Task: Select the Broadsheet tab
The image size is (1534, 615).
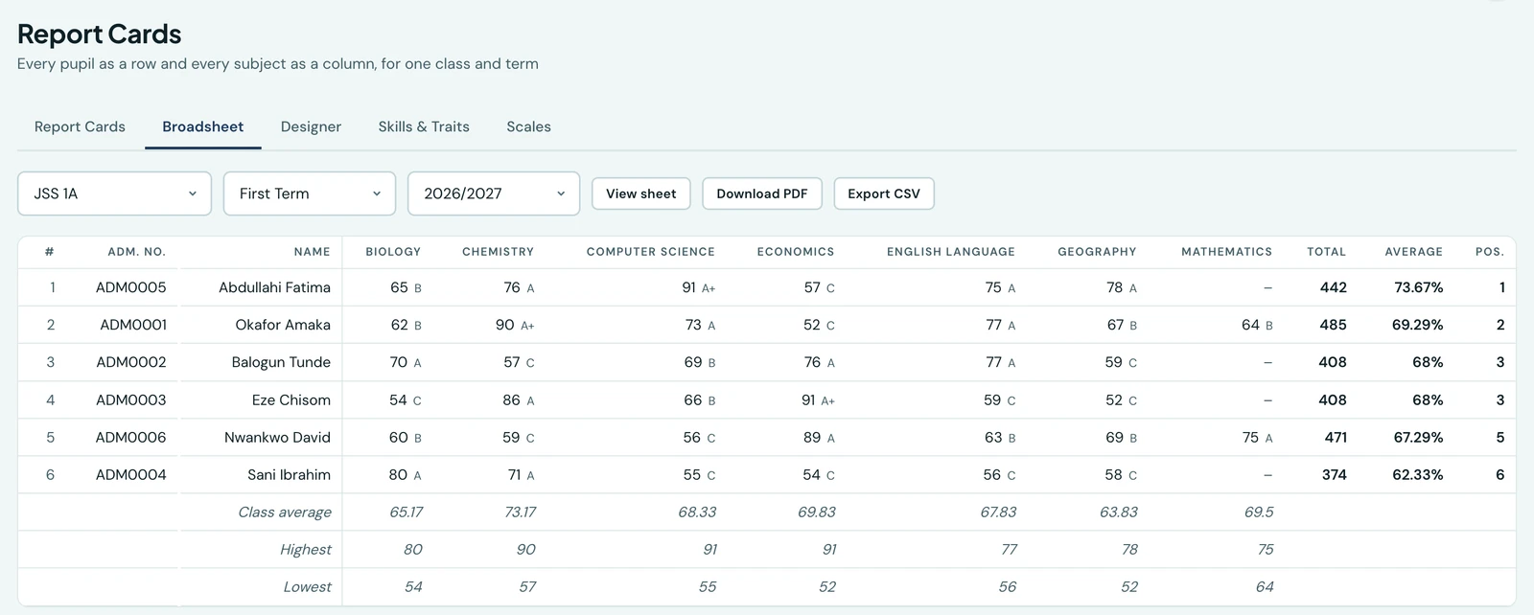Action: pyautogui.click(x=202, y=126)
